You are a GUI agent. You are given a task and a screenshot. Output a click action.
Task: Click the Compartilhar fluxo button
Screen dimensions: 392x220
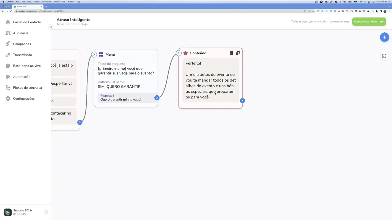pyautogui.click(x=369, y=22)
